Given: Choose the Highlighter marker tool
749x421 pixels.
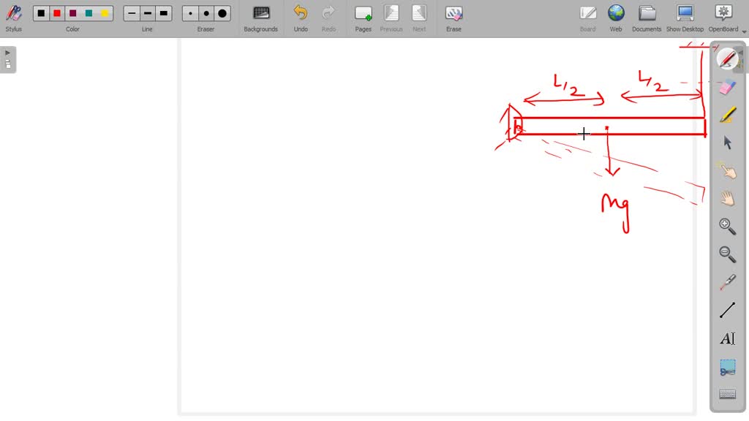Looking at the screenshot, I should tap(727, 115).
